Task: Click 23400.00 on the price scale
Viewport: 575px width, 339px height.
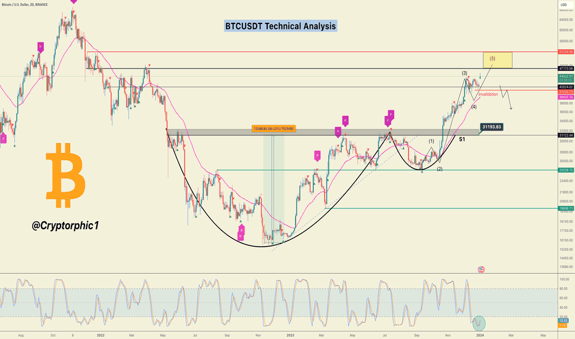Action: [566, 181]
